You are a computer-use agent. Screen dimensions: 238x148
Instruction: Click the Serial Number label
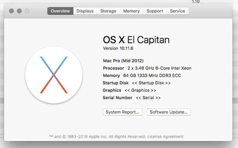(117, 98)
